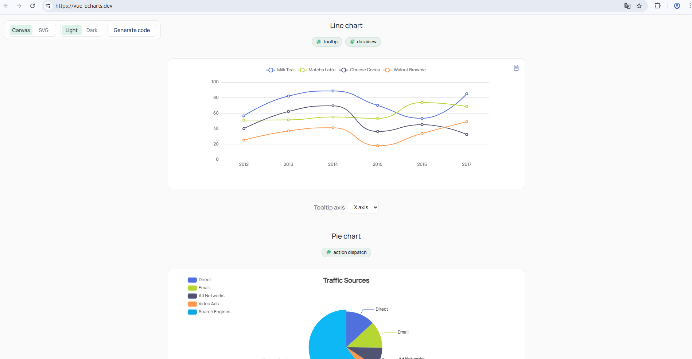692x359 pixels.
Task: Reload the page with the refresh icon
Action: tap(32, 6)
